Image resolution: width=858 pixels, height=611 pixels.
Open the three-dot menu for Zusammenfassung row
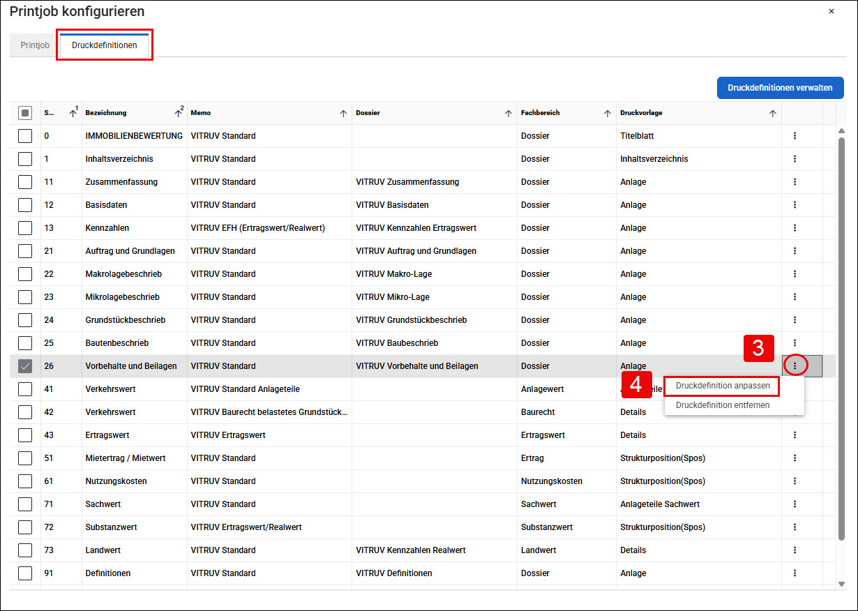point(795,182)
